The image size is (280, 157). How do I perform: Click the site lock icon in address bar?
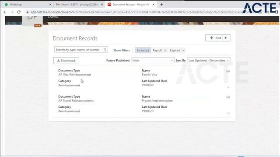[x=27, y=12]
